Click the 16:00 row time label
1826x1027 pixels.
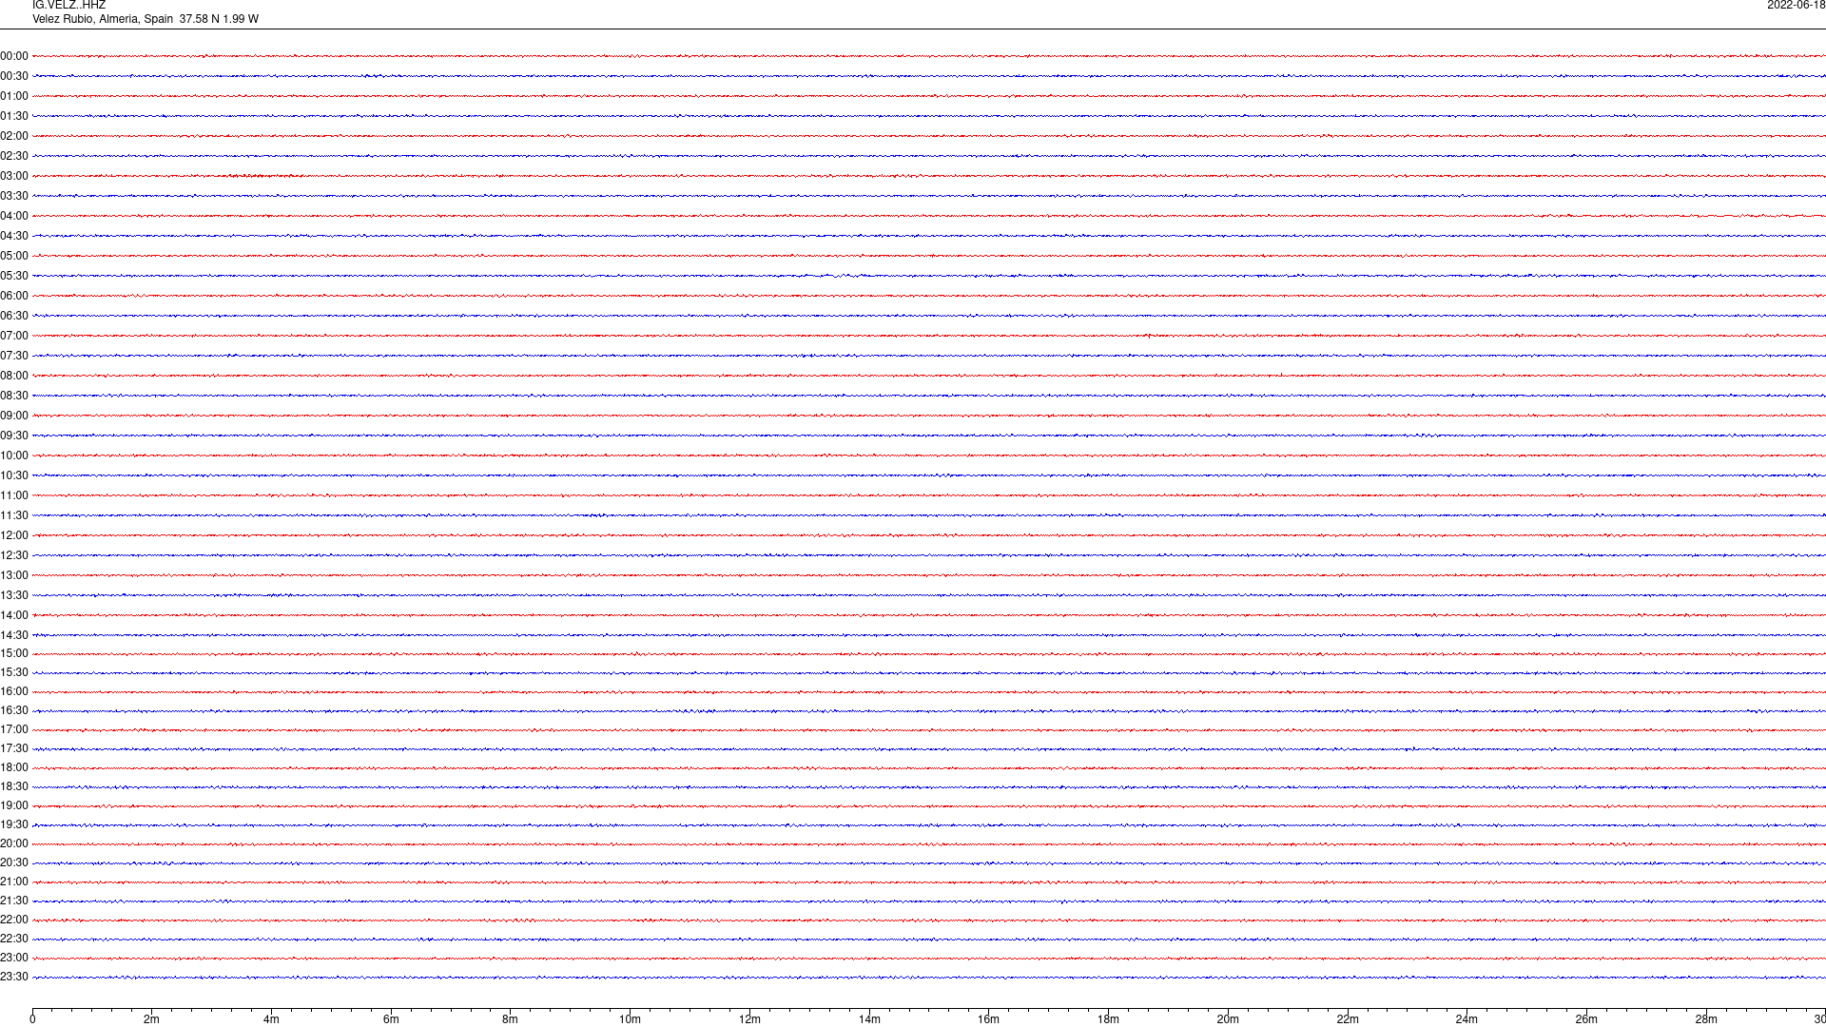[14, 691]
